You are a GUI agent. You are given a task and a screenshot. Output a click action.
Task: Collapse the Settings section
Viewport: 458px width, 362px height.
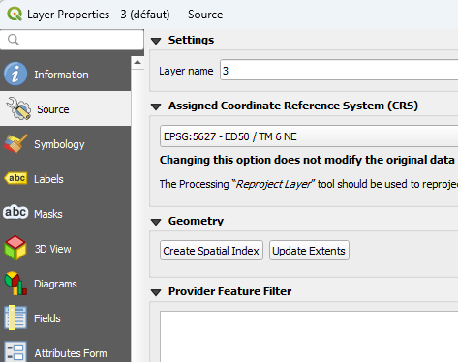coord(156,41)
